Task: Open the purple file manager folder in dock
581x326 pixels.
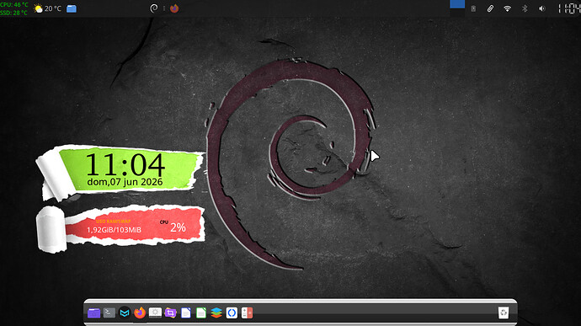Action: click(93, 313)
